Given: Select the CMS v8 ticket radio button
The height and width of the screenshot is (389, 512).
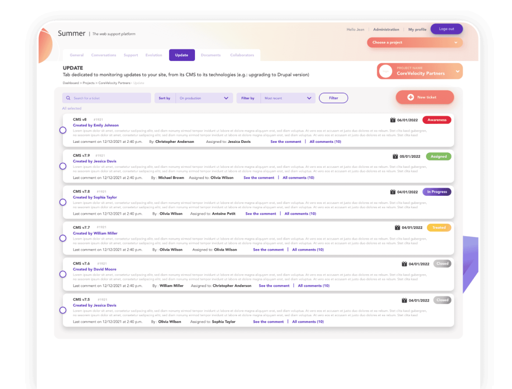Looking at the screenshot, I should [63, 130].
